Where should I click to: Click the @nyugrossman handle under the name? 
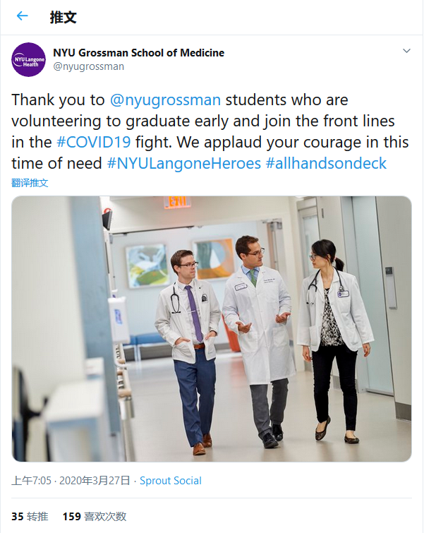[x=88, y=66]
